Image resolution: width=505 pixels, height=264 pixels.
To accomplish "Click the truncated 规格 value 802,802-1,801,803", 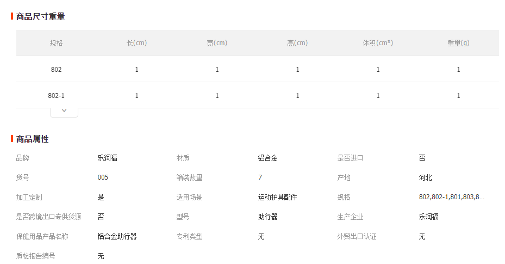I will (452, 197).
